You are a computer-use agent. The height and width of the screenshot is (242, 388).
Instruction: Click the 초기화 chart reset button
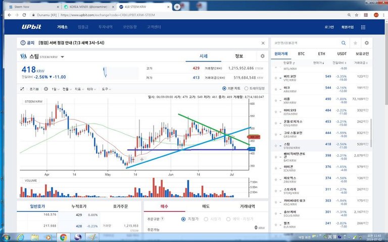click(34, 89)
